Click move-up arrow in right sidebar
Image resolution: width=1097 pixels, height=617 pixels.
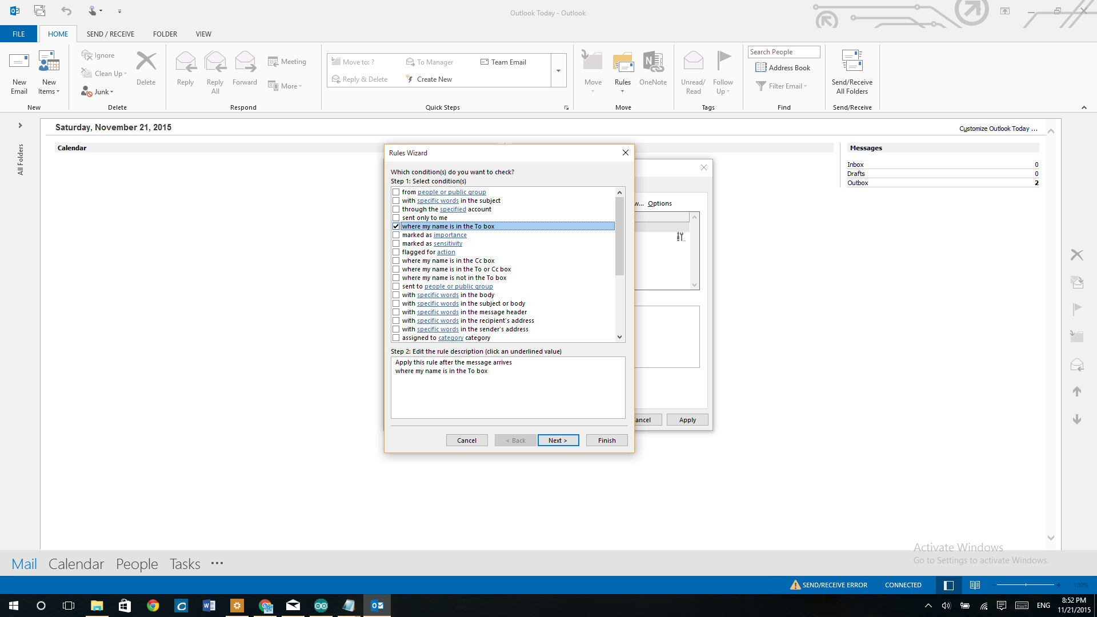(x=1076, y=391)
